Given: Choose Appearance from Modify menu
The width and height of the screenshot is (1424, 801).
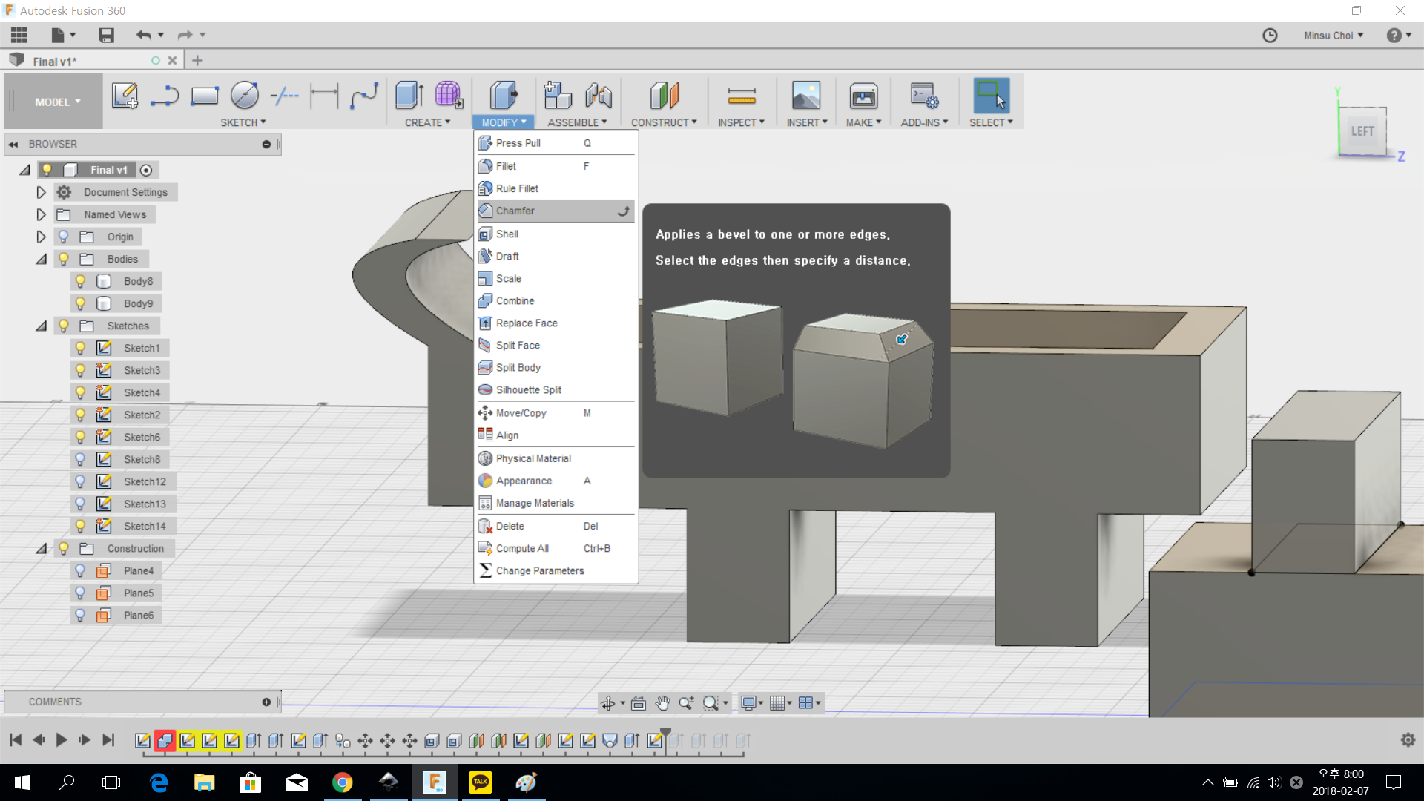Looking at the screenshot, I should 556,481.
